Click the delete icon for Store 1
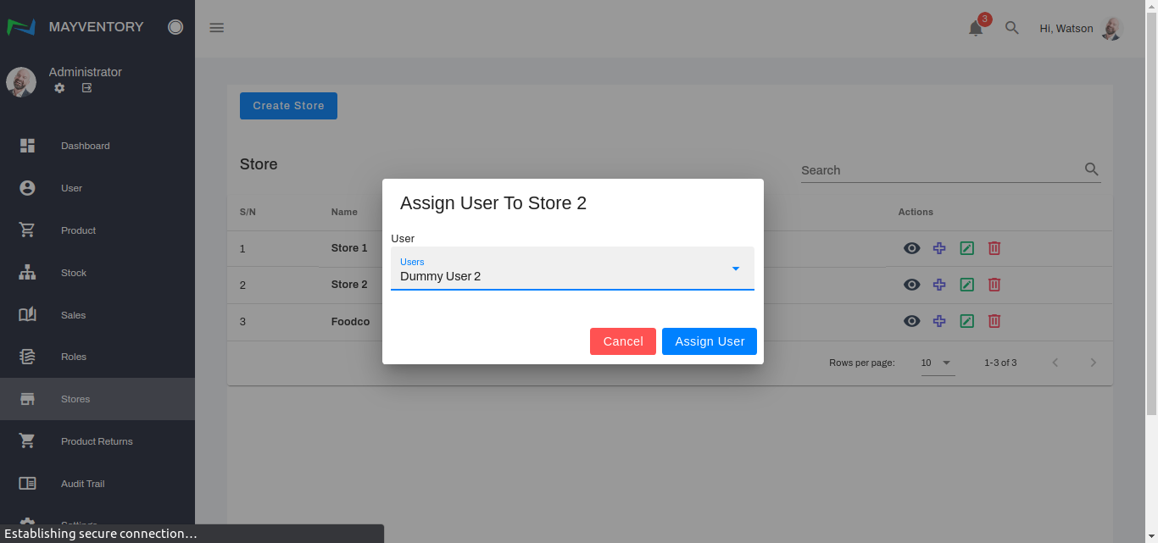The width and height of the screenshot is (1158, 543). pyautogui.click(x=994, y=248)
